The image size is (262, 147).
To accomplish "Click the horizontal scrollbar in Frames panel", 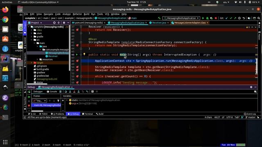I will (37, 111).
